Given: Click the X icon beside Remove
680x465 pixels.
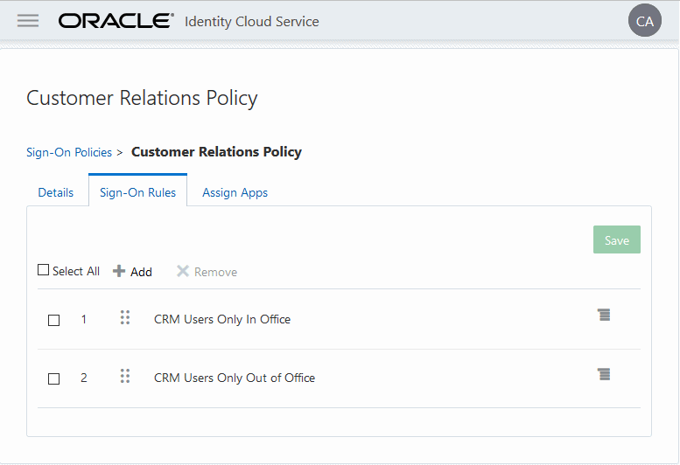Looking at the screenshot, I should tap(183, 271).
